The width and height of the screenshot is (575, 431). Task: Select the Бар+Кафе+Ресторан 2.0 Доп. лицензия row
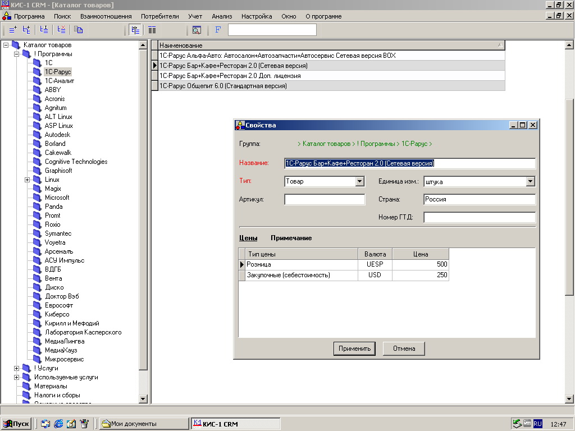coord(331,76)
